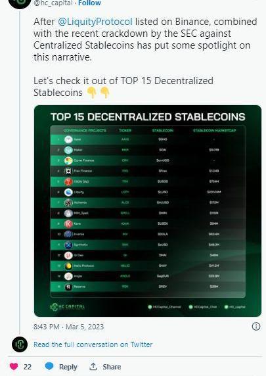Screen dimensions: 266x376
Task: Click the Reserve R logo in last row
Action: pyautogui.click(x=68, y=287)
